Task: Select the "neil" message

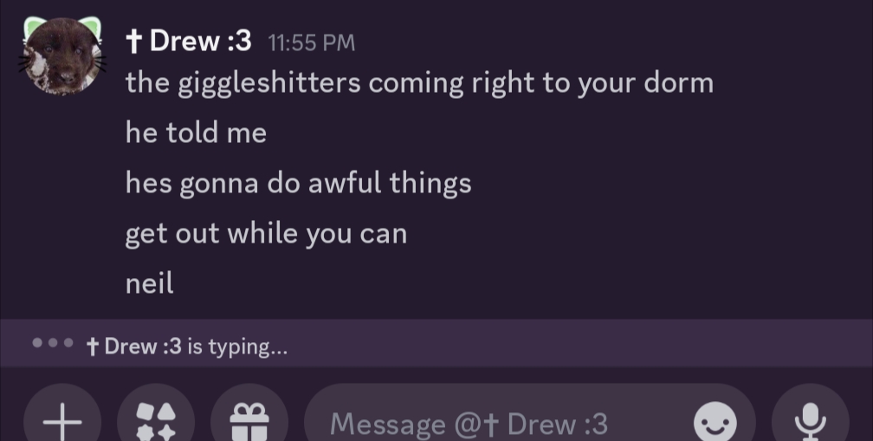Action: click(x=149, y=283)
